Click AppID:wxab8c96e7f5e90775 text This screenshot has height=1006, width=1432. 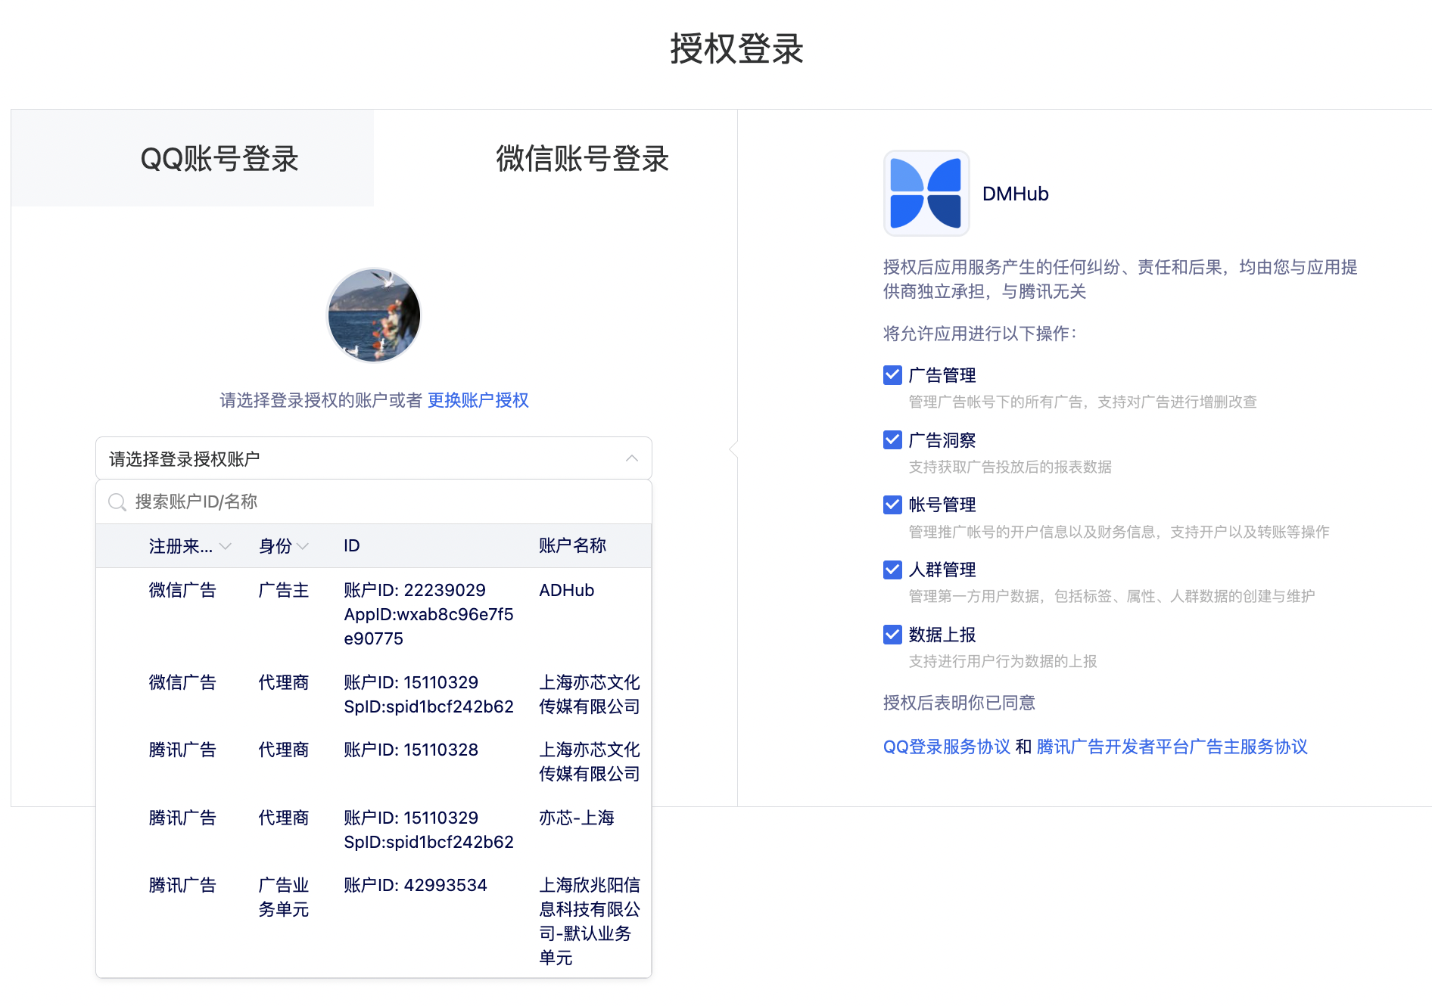(428, 626)
